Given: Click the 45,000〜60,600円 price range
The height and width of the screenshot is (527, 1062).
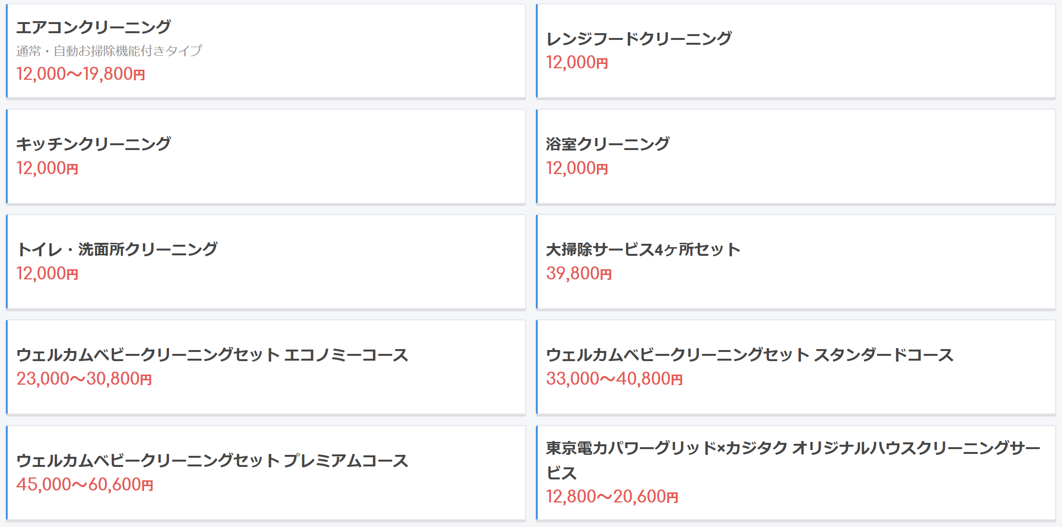Looking at the screenshot, I should tap(85, 485).
